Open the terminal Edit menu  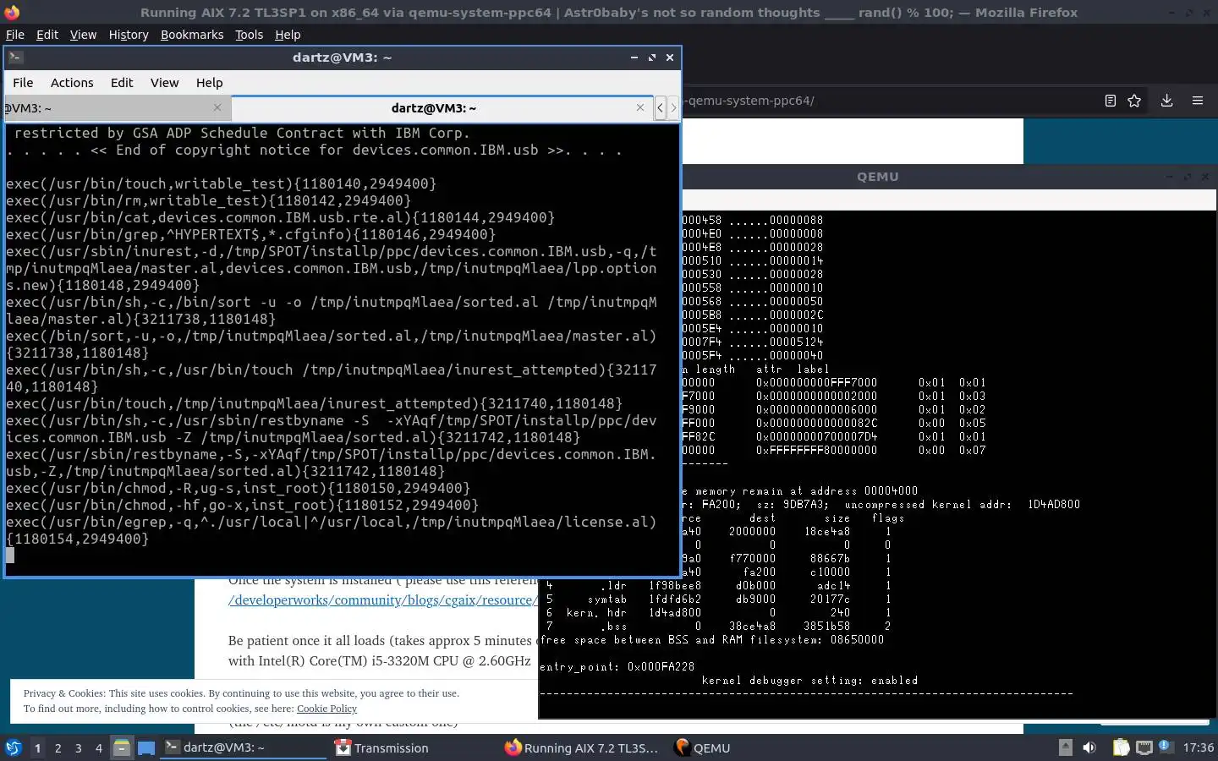pos(122,83)
